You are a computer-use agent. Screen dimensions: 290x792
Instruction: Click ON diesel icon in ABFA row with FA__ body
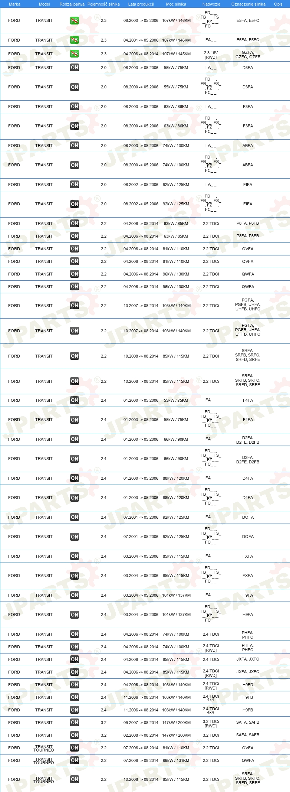[75, 146]
